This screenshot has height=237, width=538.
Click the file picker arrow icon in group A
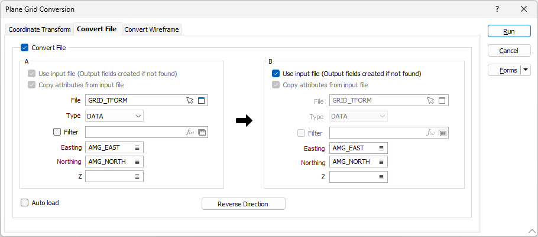click(190, 100)
